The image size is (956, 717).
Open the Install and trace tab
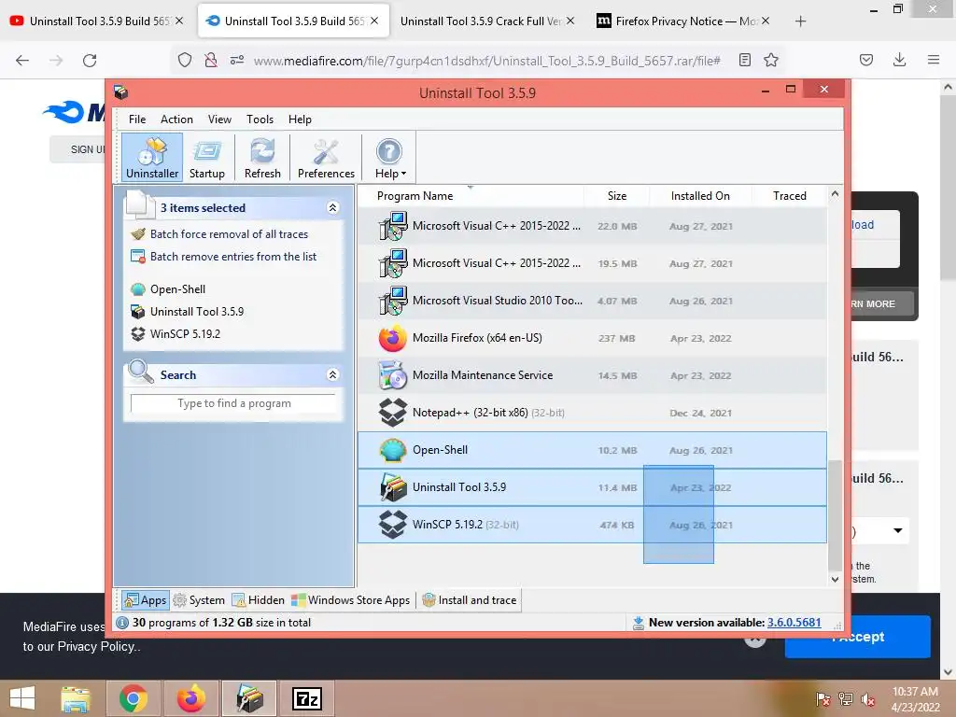(470, 600)
